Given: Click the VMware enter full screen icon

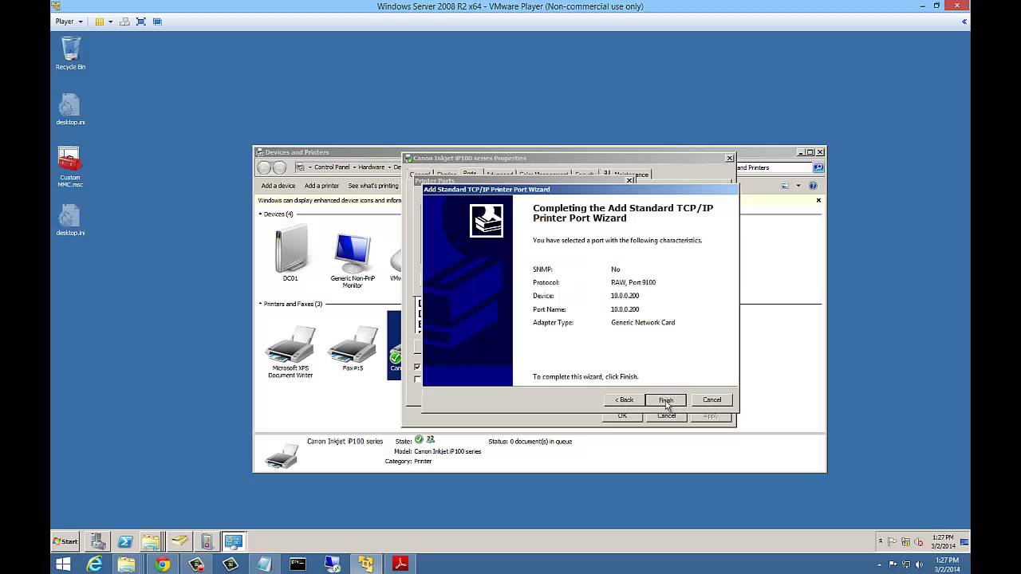Looking at the screenshot, I should pyautogui.click(x=141, y=22).
